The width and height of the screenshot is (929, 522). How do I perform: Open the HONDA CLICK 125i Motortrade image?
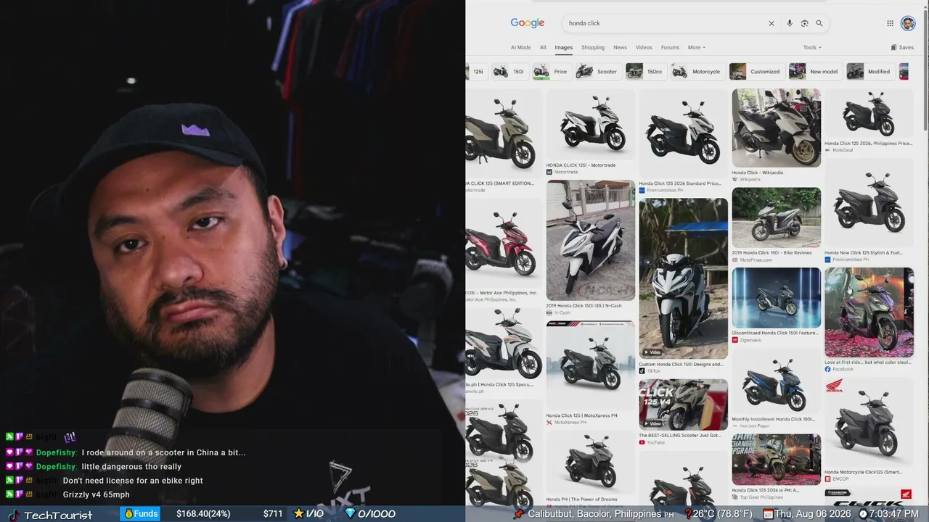(x=591, y=124)
